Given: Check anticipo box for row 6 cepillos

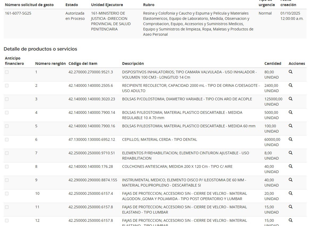Looking at the screenshot, I should (x=7, y=140).
